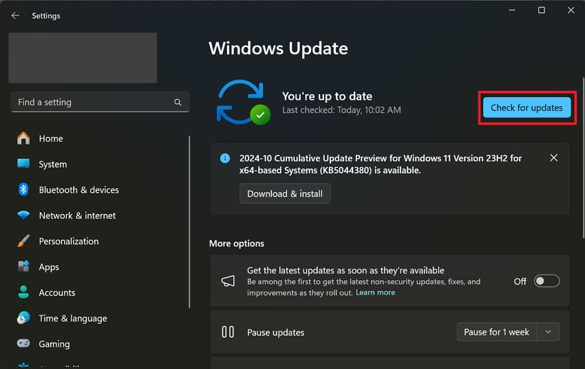This screenshot has width=585, height=369.
Task: Click the Network wifi icon
Action: 23,215
